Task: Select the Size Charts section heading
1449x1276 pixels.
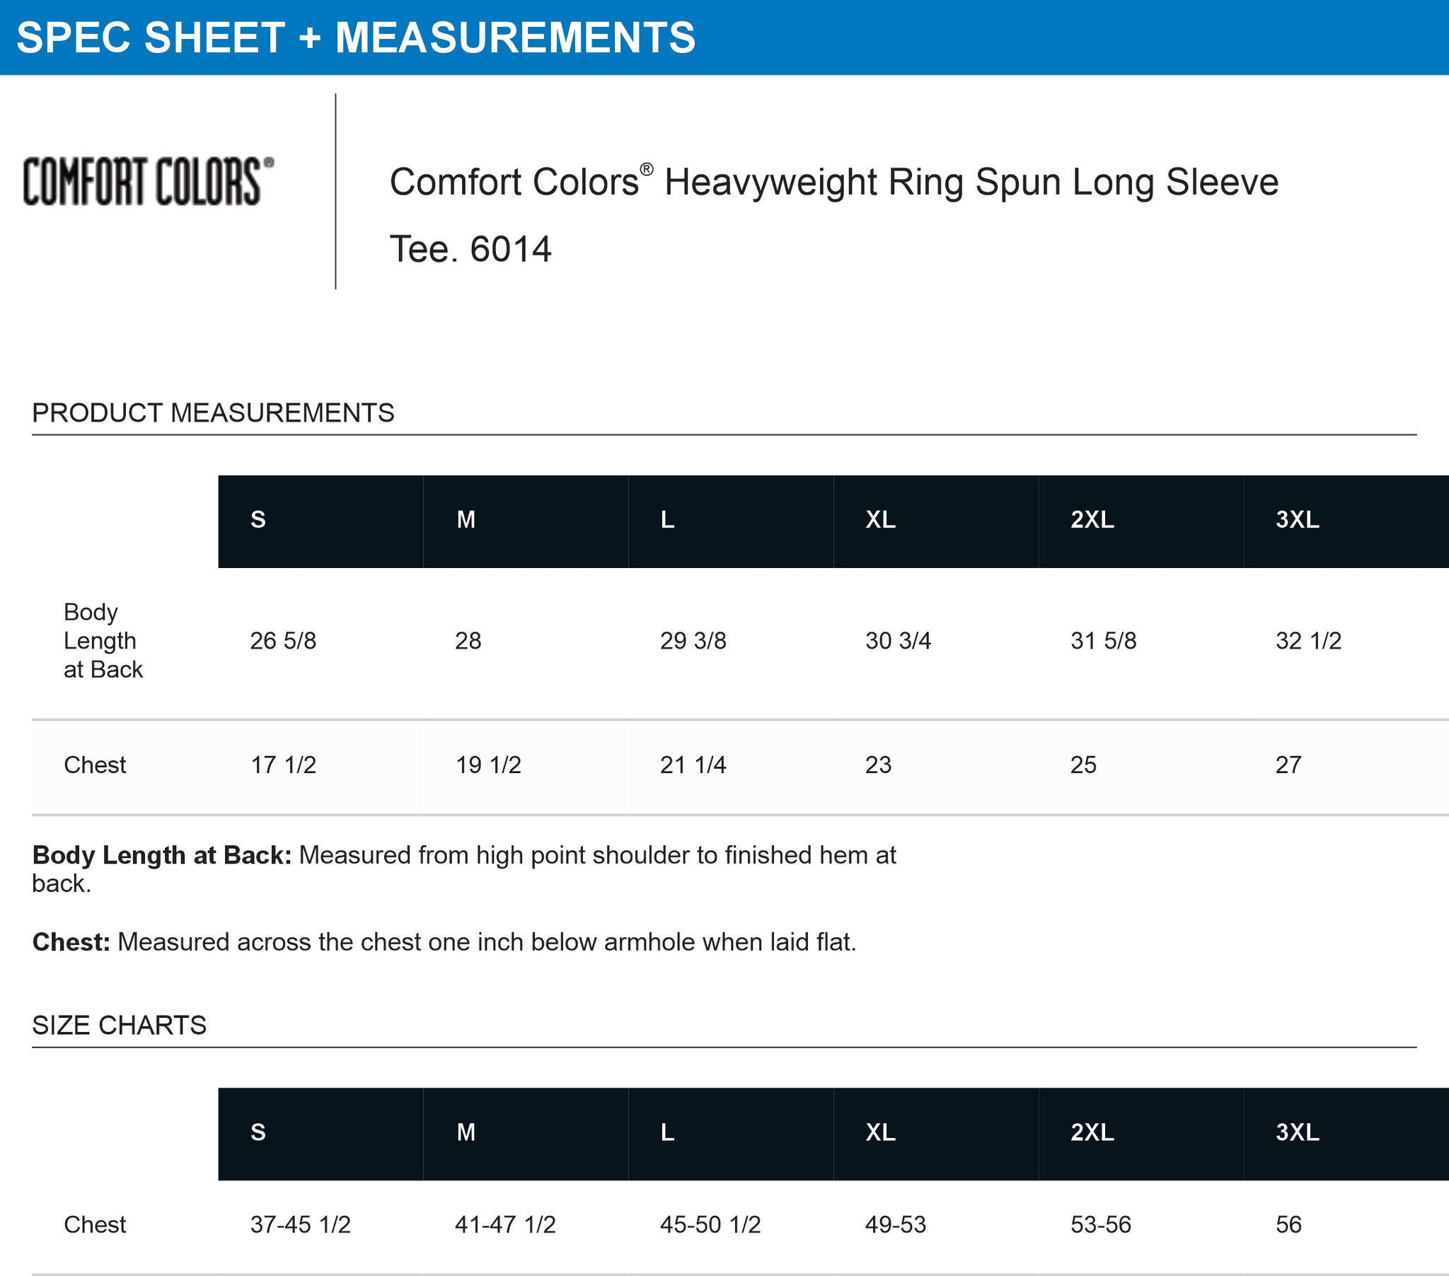Action: click(119, 1025)
